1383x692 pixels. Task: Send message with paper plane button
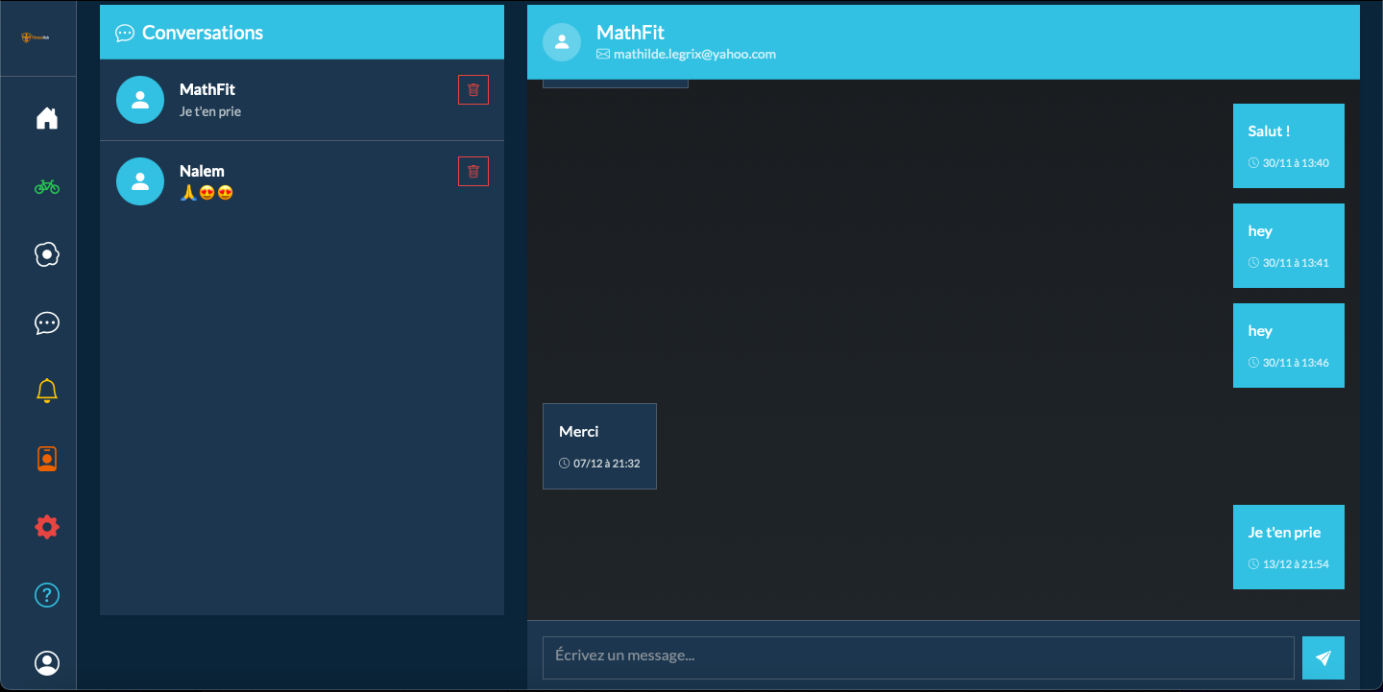[1322, 657]
